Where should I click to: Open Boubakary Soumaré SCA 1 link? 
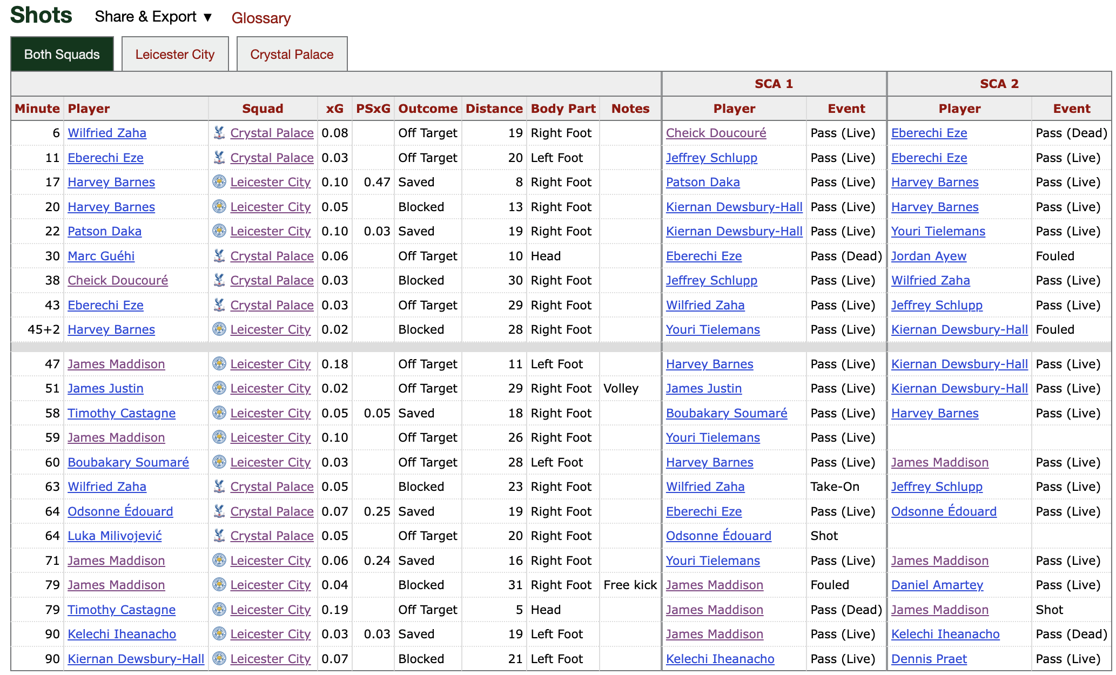[727, 413]
